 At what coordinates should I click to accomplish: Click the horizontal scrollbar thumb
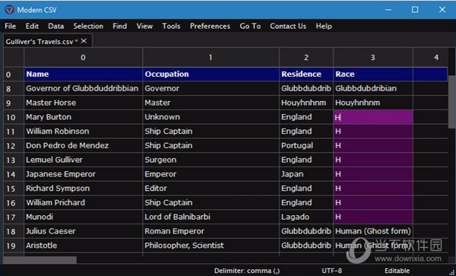pos(40,260)
